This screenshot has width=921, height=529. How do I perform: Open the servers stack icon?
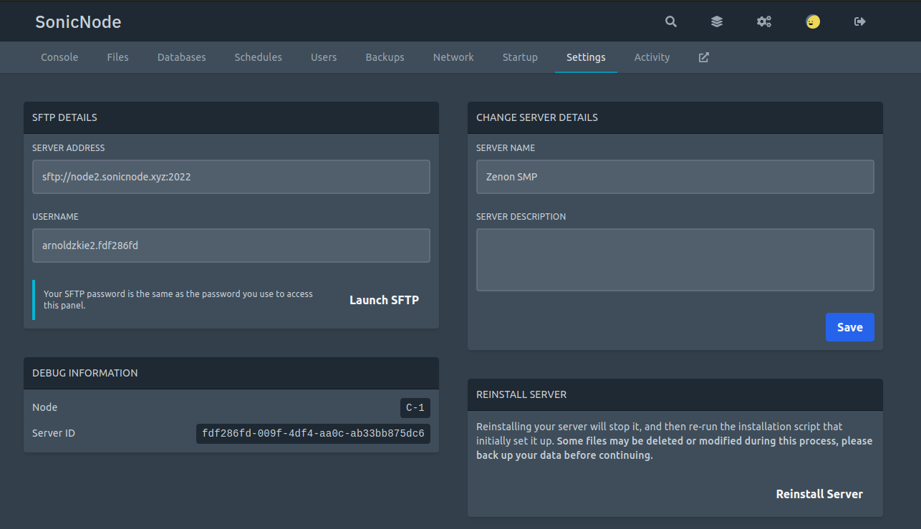coord(717,21)
